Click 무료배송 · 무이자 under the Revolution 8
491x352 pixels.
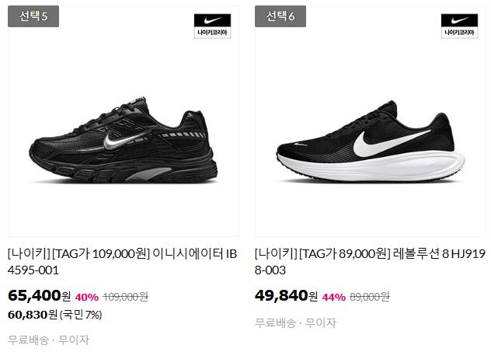pos(295,322)
